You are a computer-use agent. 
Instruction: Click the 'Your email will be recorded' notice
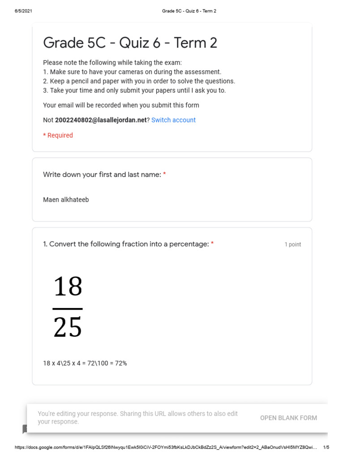(121, 105)
